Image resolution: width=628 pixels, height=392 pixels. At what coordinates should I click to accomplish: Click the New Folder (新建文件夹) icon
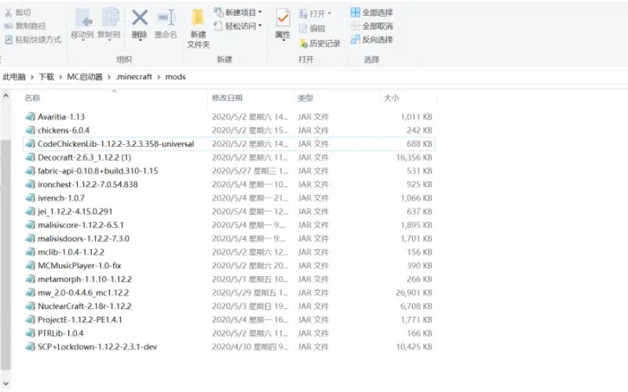[x=198, y=28]
